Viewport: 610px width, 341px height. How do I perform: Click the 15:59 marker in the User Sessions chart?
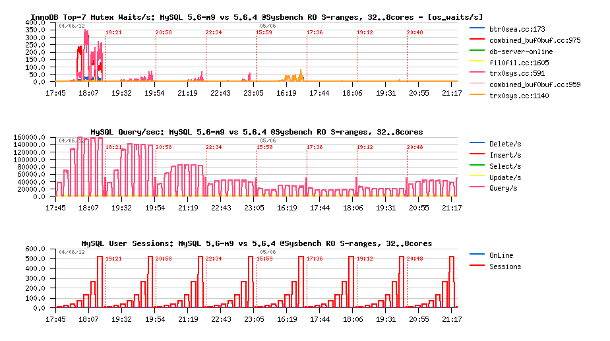264,259
